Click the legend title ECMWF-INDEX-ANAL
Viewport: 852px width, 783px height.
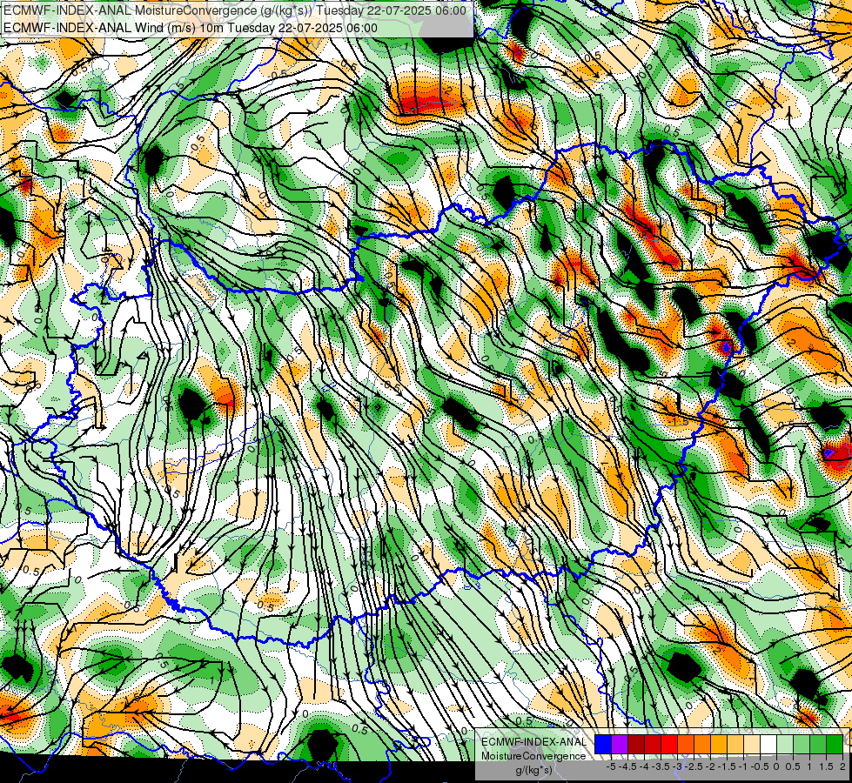click(533, 742)
